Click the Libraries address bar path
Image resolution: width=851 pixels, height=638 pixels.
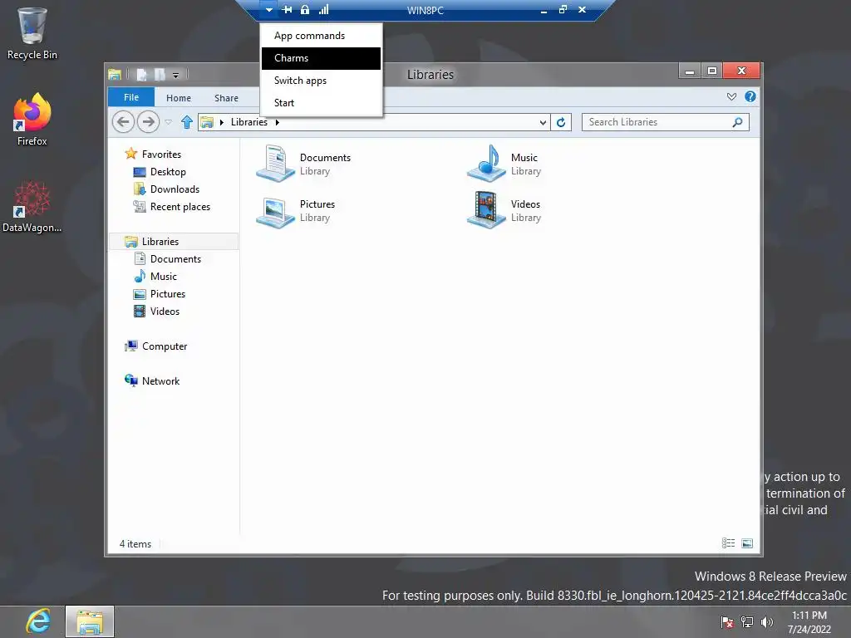click(x=249, y=122)
